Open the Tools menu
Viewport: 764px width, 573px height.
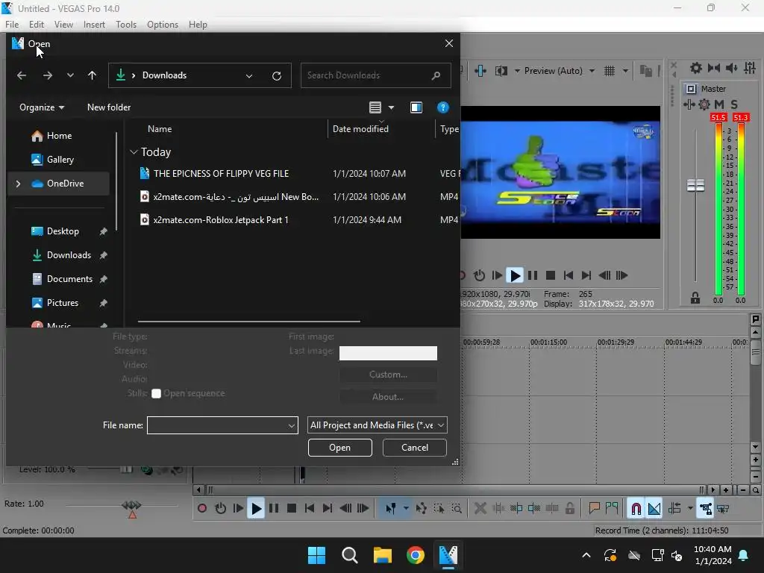click(126, 25)
